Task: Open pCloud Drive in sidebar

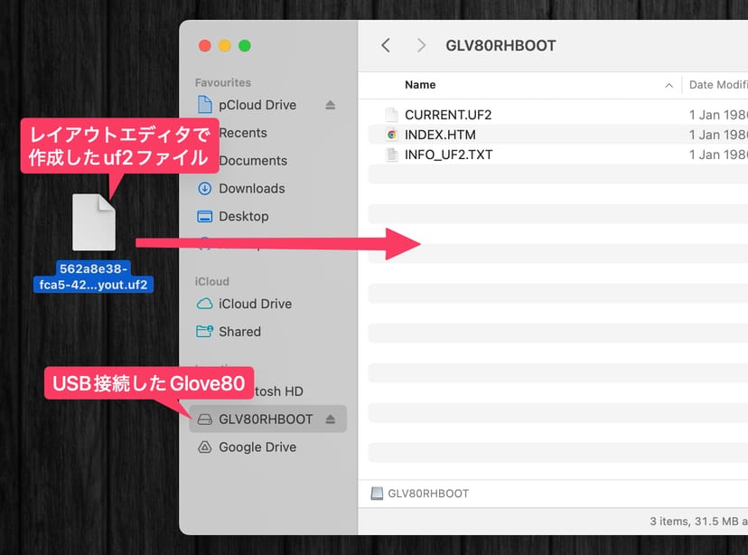Action: tap(257, 105)
